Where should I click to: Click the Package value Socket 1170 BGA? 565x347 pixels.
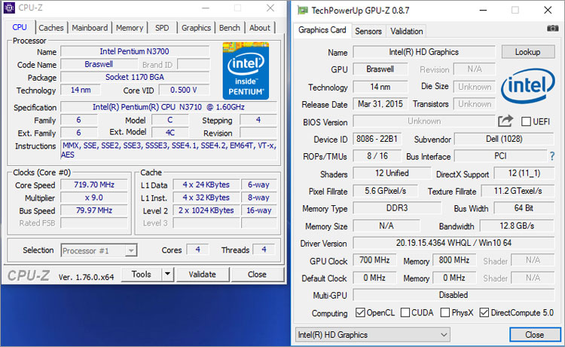tap(135, 77)
